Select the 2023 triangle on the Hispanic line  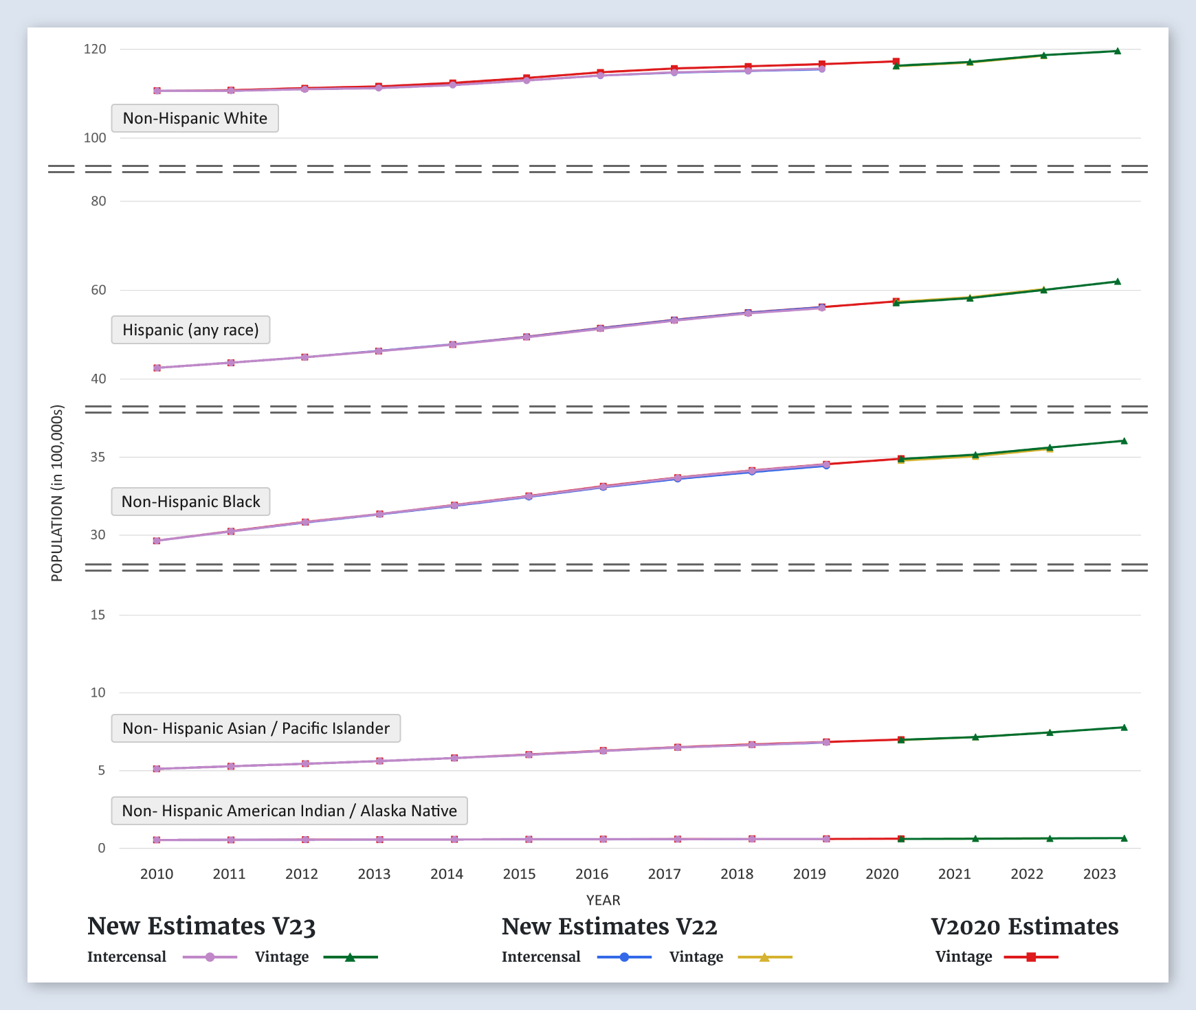click(1117, 282)
